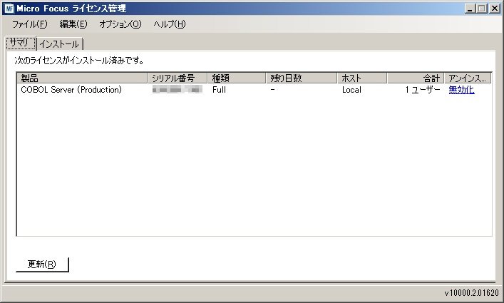This screenshot has width=504, height=303.
Task: Click the Micro Focus MF title bar icon
Action: tap(9, 8)
